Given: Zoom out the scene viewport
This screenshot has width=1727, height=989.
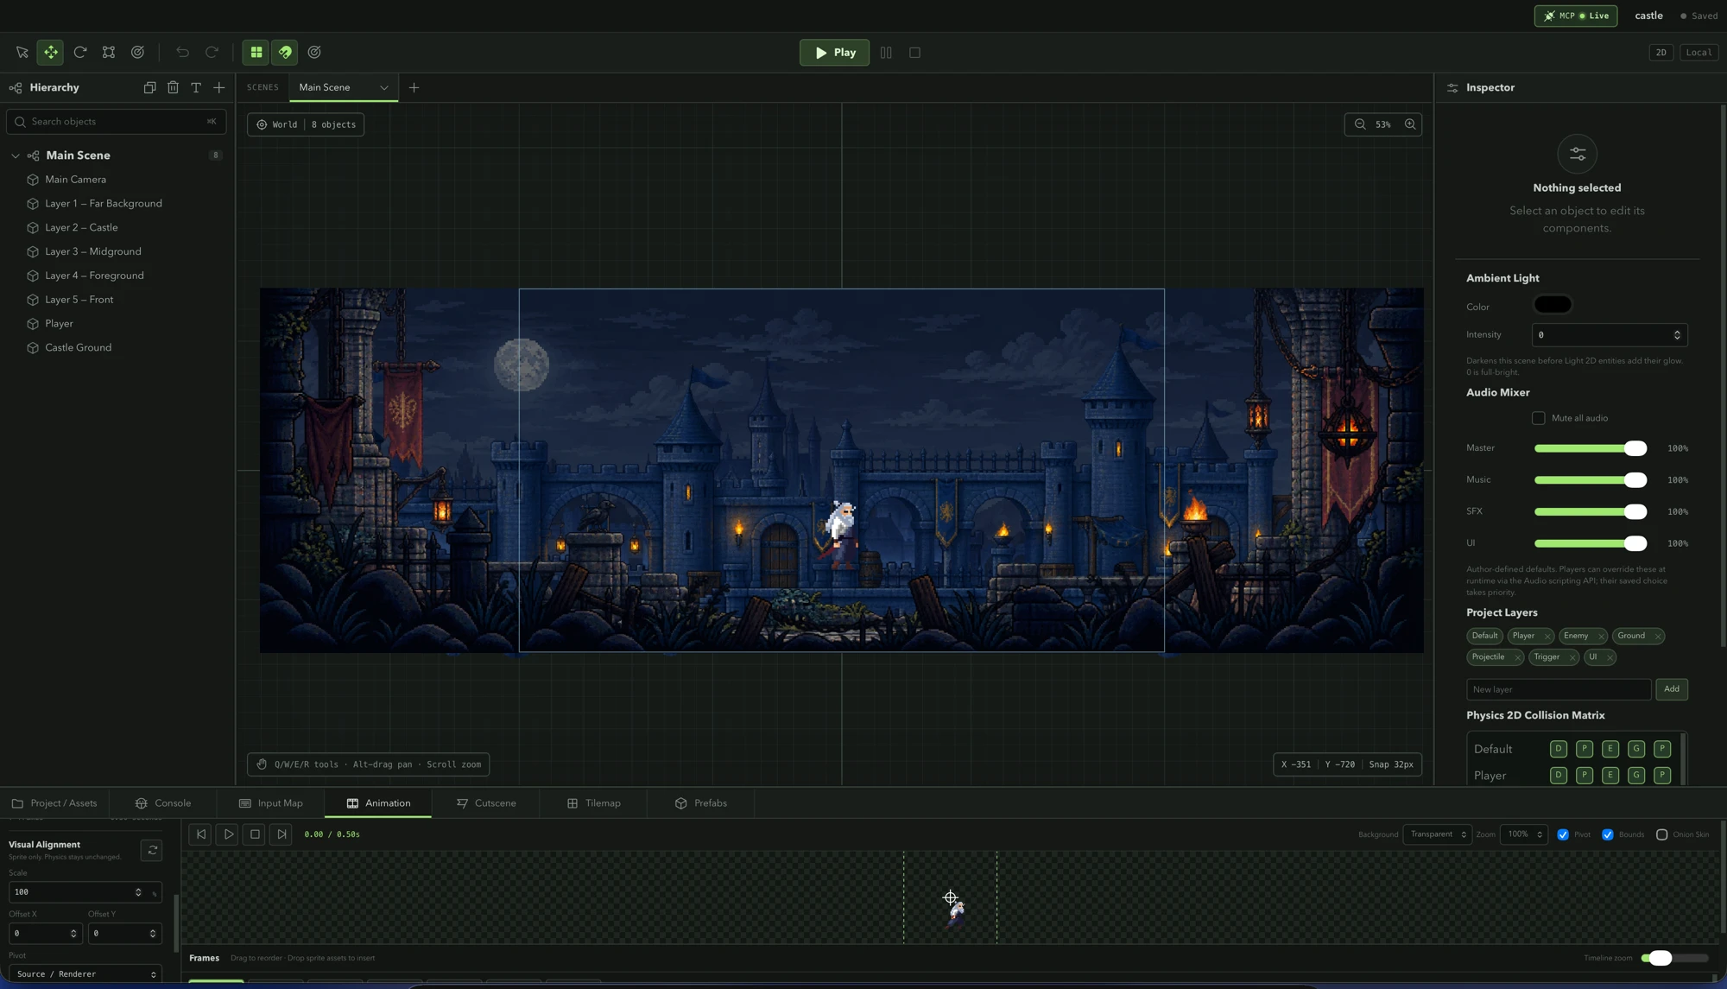Looking at the screenshot, I should click(1360, 124).
